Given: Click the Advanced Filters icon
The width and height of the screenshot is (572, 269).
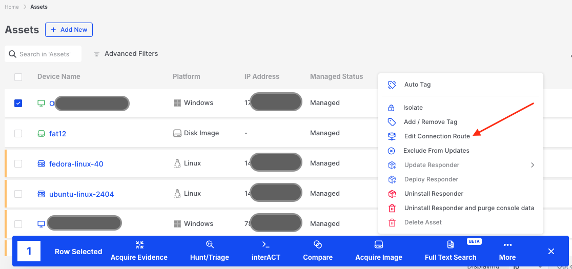Looking at the screenshot, I should pyautogui.click(x=96, y=54).
